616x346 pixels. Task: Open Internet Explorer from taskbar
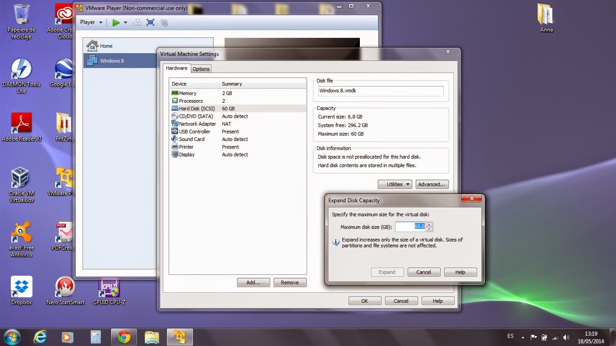pyautogui.click(x=41, y=337)
